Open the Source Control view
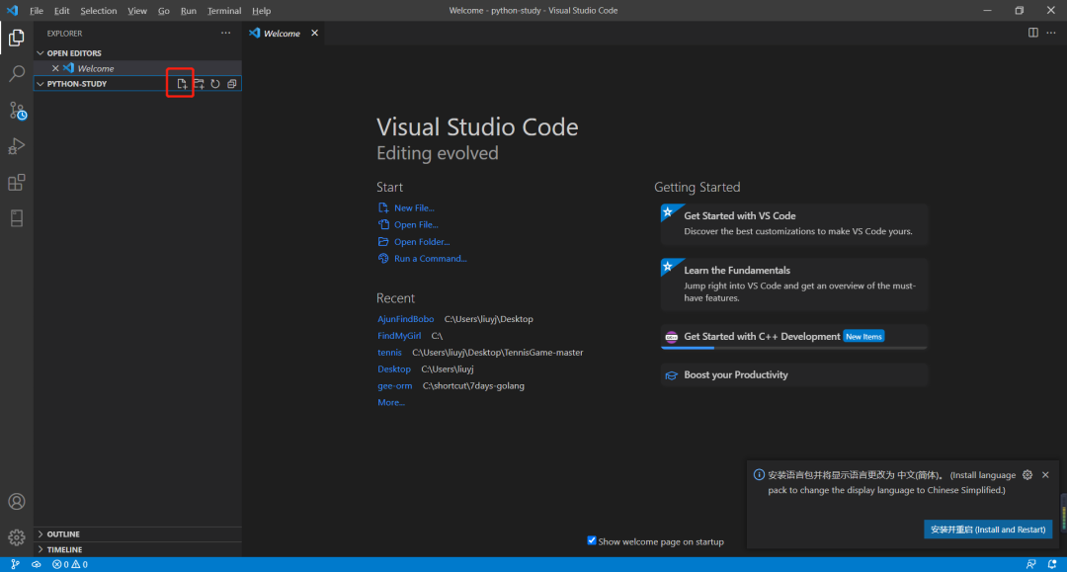1067x572 pixels. click(x=17, y=110)
